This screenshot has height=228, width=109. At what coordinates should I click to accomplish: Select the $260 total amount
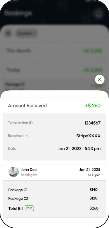pos(94,208)
